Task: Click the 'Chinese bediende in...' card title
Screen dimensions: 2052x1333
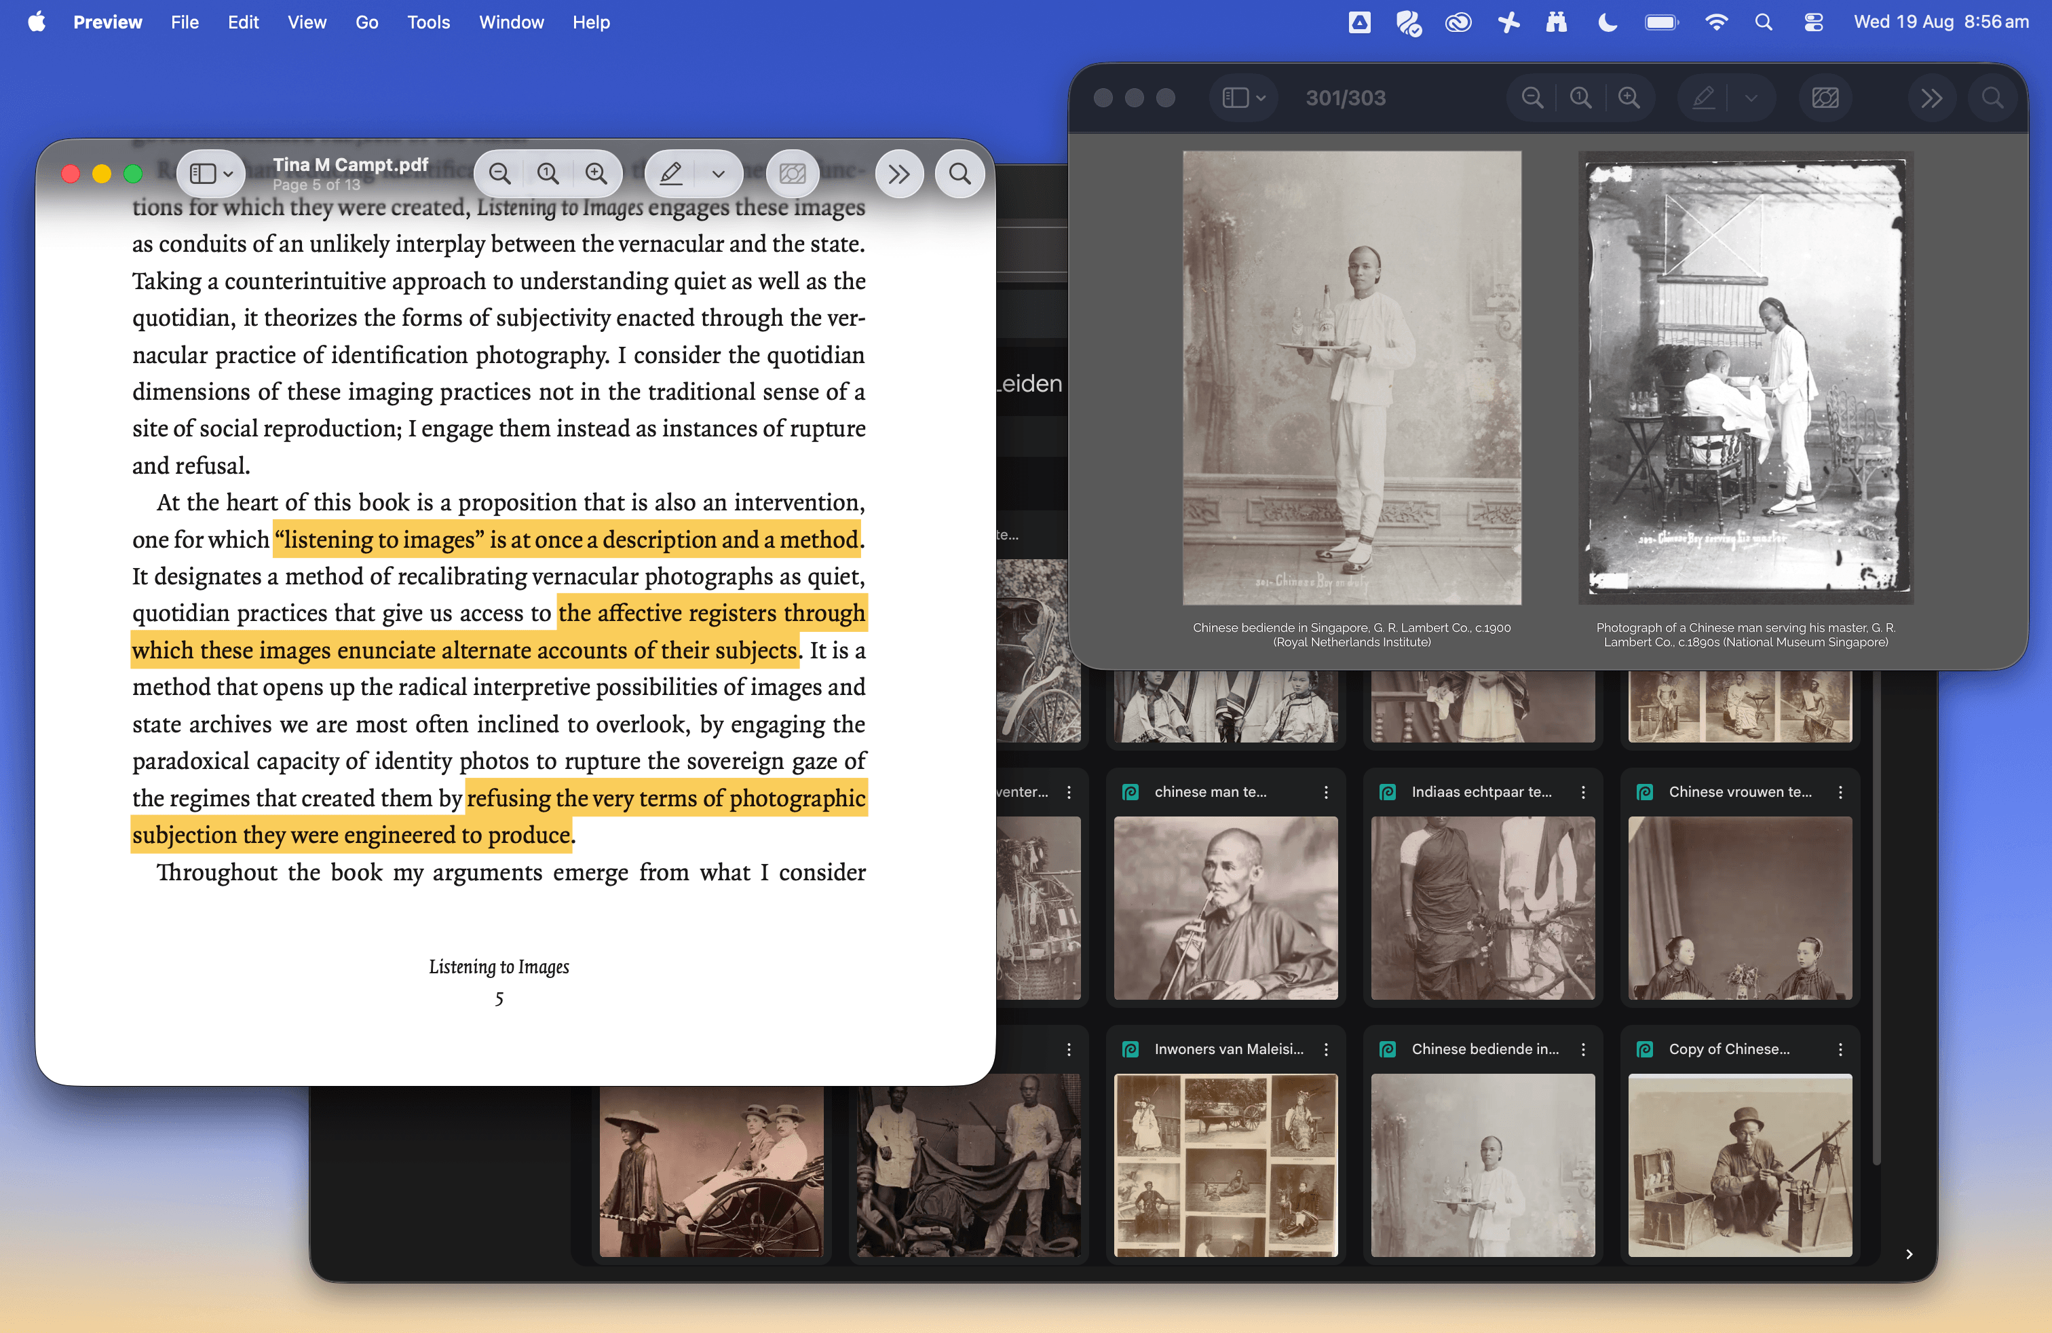Action: coord(1485,1049)
